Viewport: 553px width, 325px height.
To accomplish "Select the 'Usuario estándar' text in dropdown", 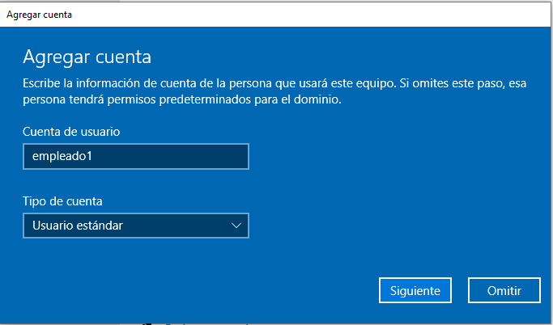I will click(x=78, y=226).
